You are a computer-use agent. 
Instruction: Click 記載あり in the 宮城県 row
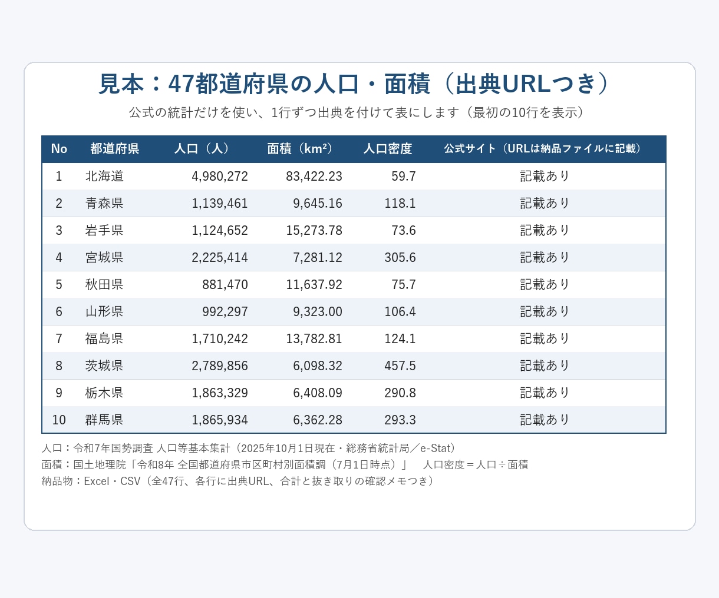[545, 257]
